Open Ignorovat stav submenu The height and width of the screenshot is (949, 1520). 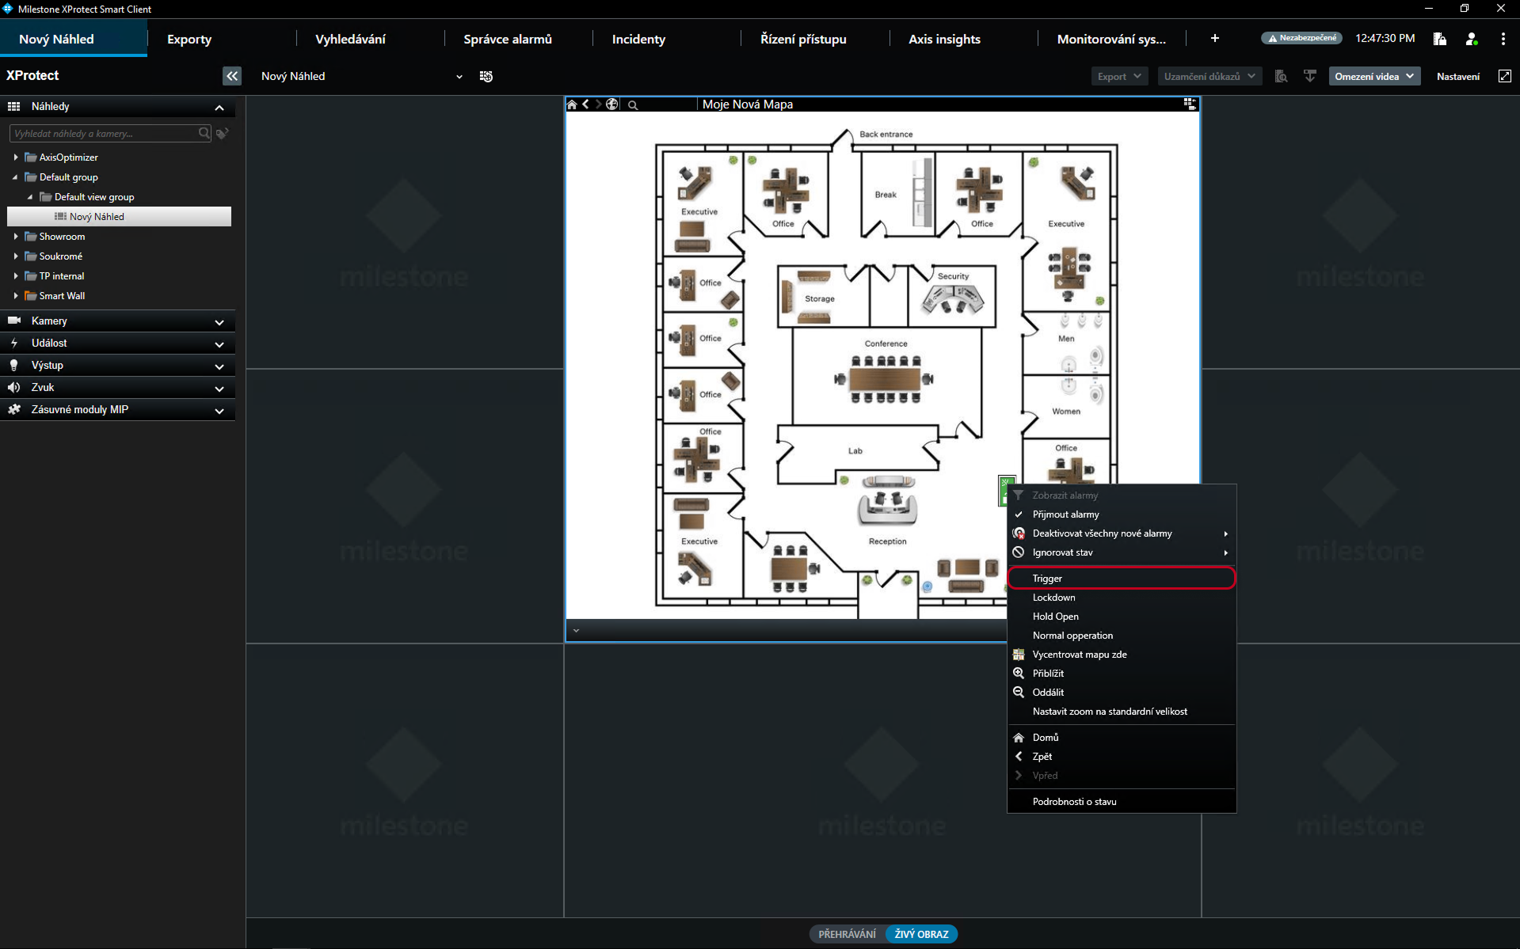tap(1121, 552)
